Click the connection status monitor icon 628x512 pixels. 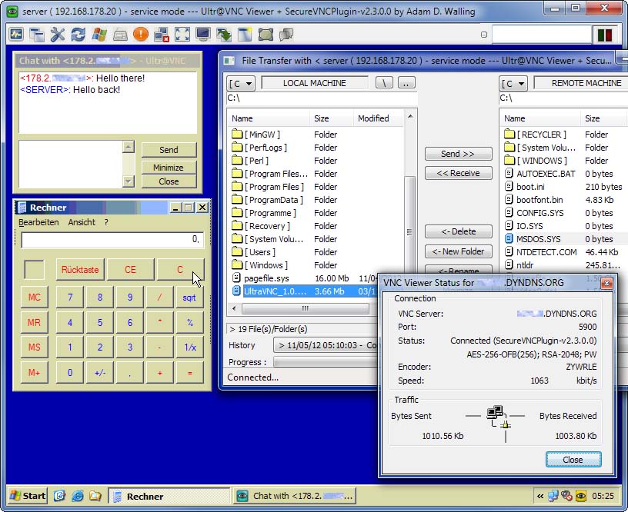tap(16, 35)
